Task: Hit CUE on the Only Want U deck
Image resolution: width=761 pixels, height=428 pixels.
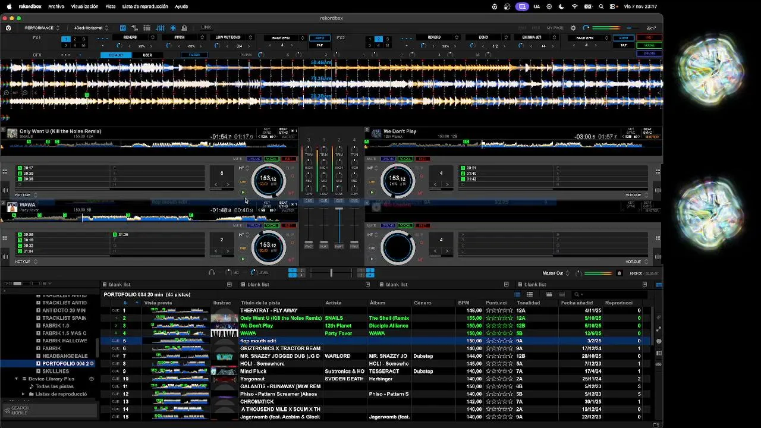Action: pos(243,182)
